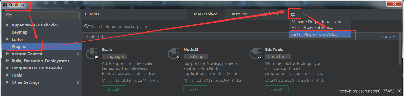
Task: Click the settings search magnifier icon
Action: [x=9, y=15]
